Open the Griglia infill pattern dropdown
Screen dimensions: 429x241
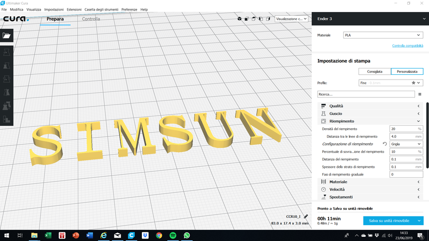tap(406, 144)
